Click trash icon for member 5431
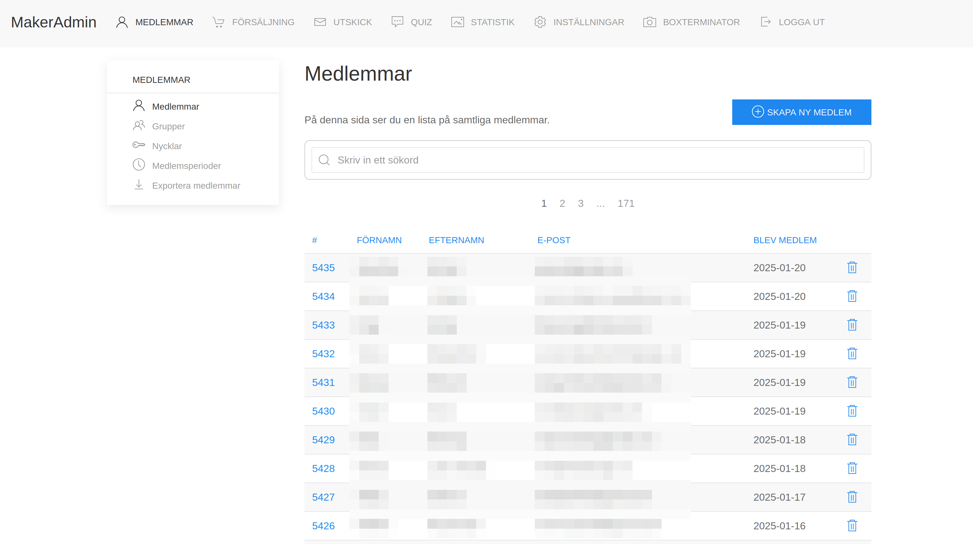This screenshot has height=544, width=973. pos(852,382)
